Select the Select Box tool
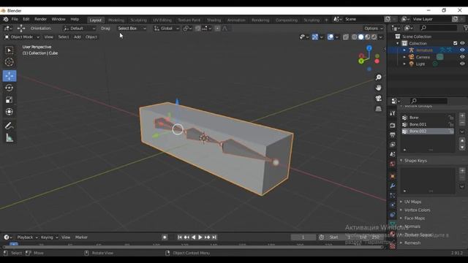The image size is (468, 263). pos(10,50)
